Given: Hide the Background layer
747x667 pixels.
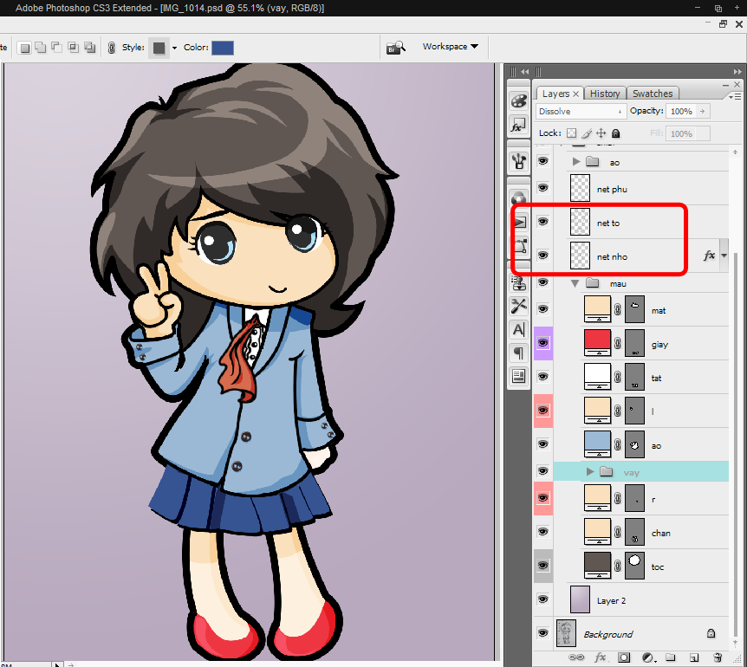Looking at the screenshot, I should tap(542, 633).
